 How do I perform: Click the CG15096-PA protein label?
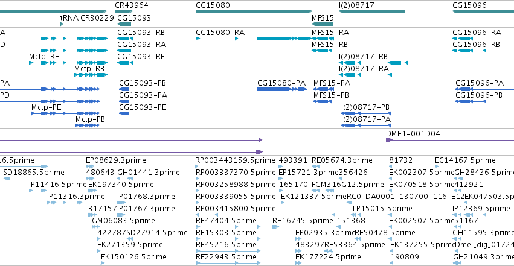(x=480, y=83)
